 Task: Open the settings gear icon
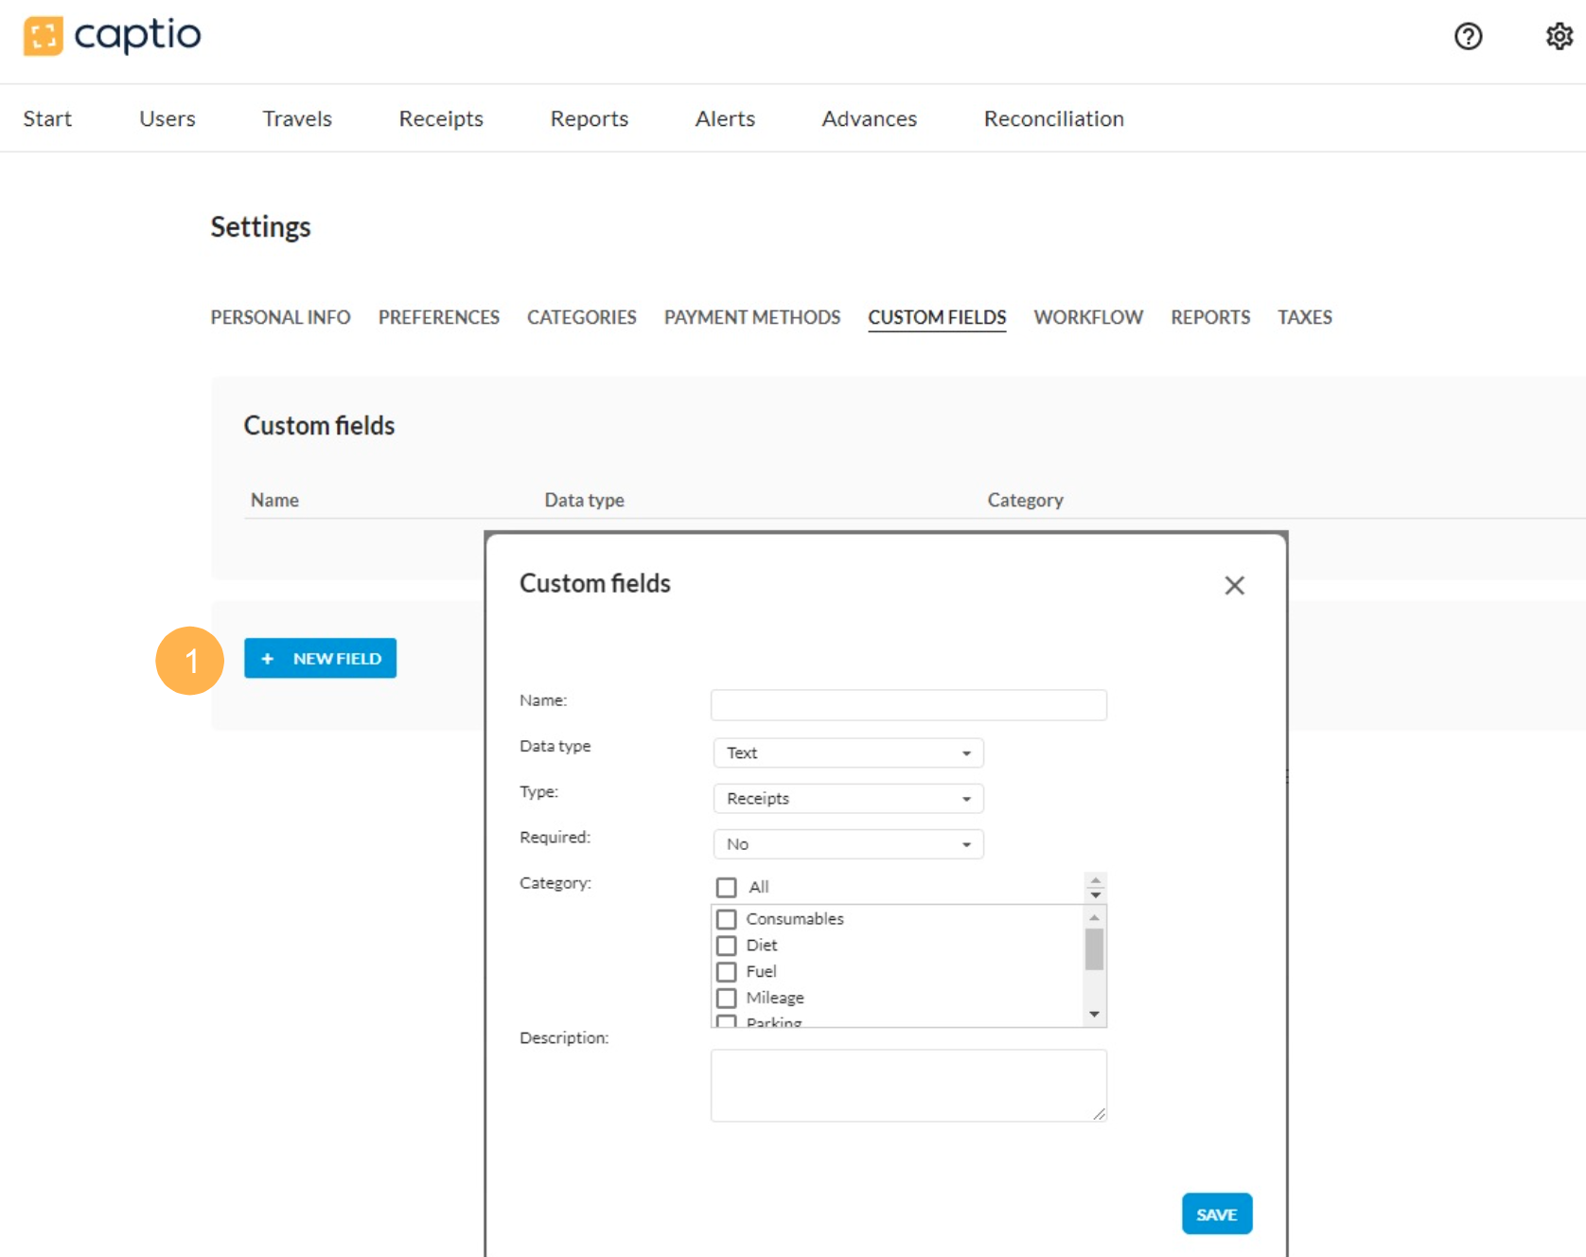point(1559,37)
